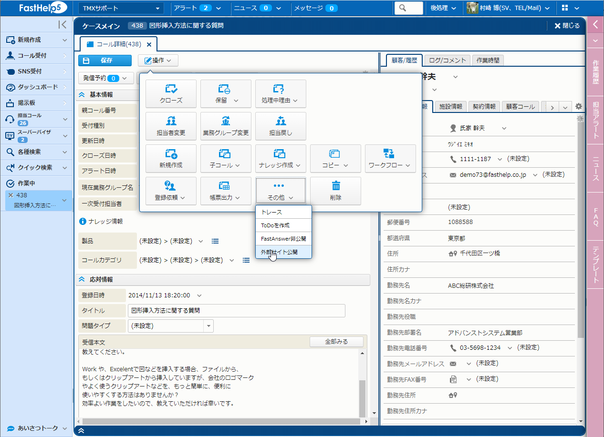This screenshot has height=437, width=604.
Task: Collapse the Response Info (応対情報) section
Action: point(82,279)
